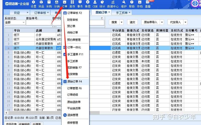Open the 事务 affairs toolbar icon
The width and height of the screenshot is (201, 125).
click(x=80, y=4)
